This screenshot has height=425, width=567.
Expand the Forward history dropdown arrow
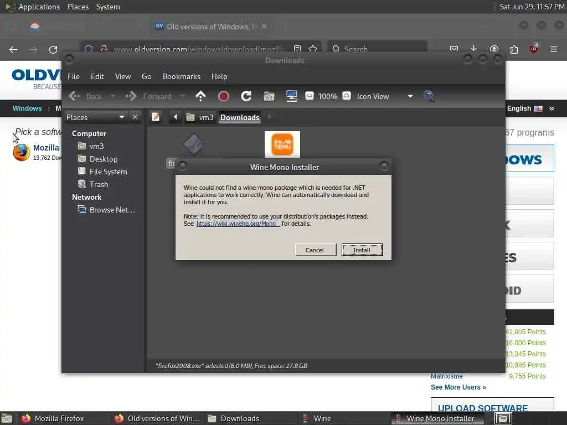[x=182, y=96]
